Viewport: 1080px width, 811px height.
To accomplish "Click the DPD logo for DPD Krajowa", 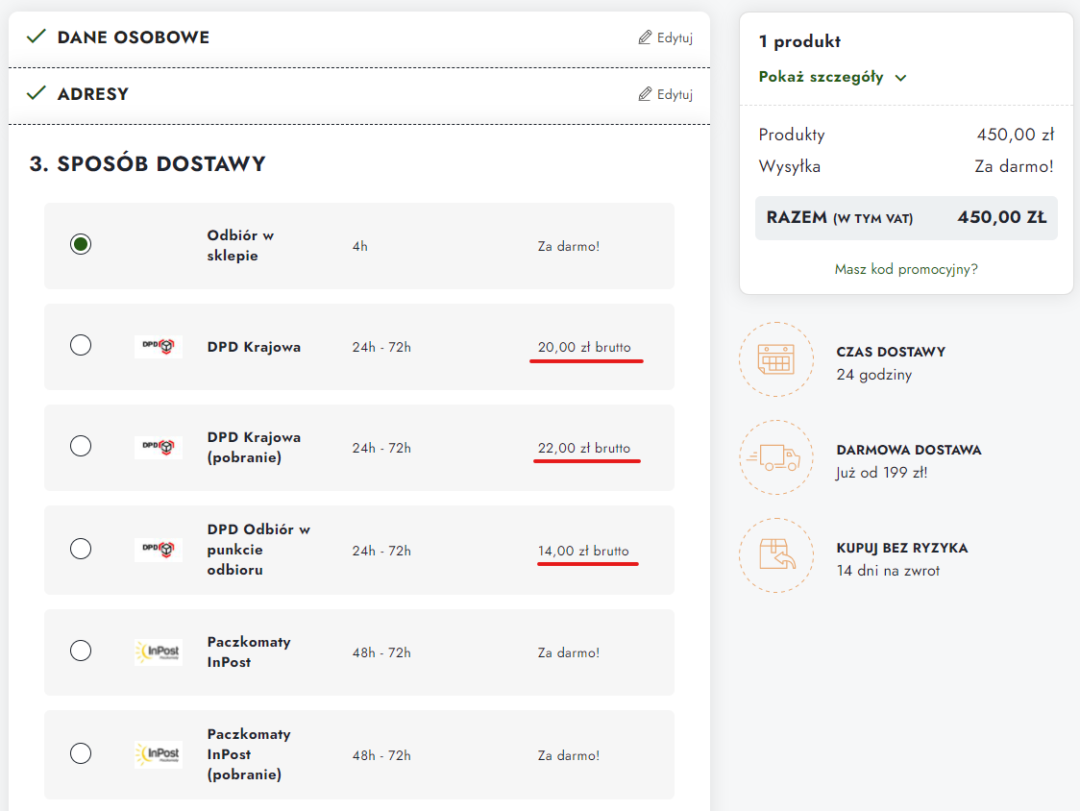I will point(158,347).
